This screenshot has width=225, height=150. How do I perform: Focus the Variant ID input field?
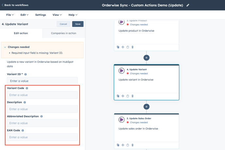coord(42,81)
